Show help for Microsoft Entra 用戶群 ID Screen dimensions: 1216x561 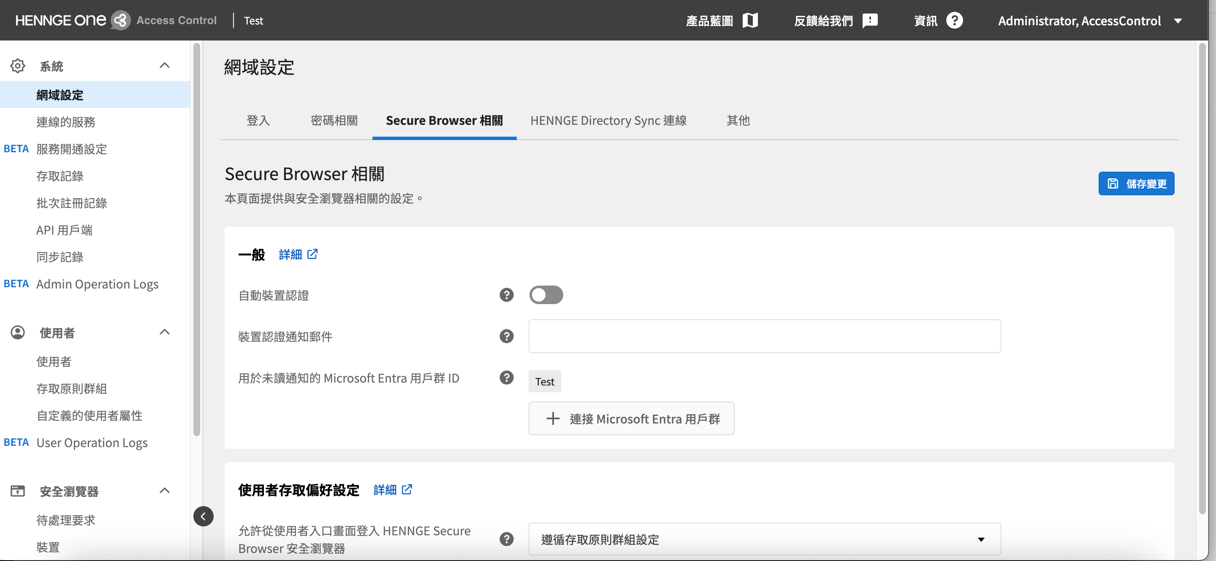pyautogui.click(x=506, y=378)
